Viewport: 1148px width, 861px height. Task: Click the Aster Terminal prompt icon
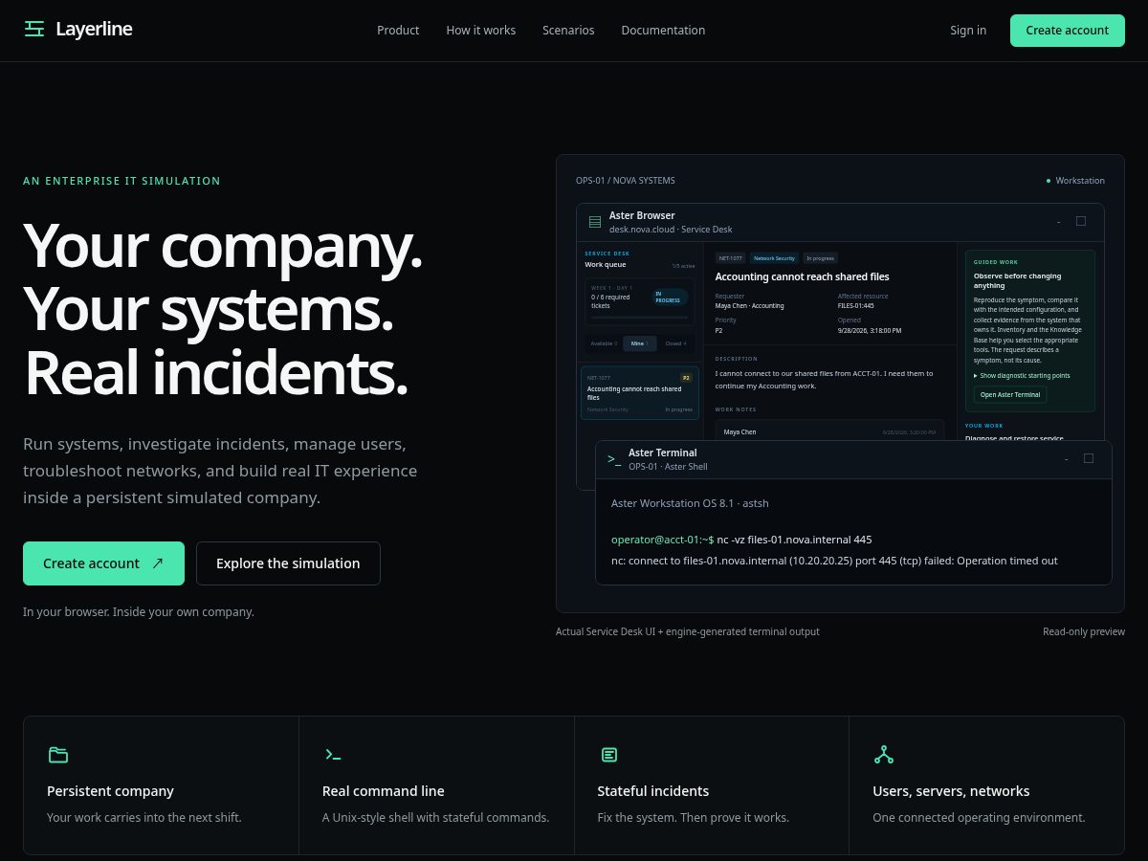click(614, 459)
